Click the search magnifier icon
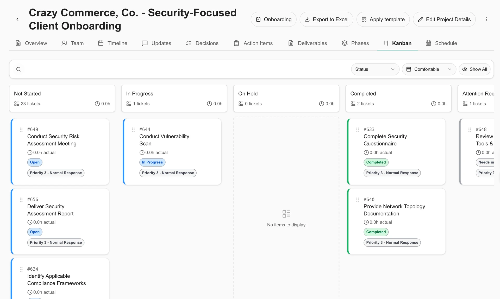 [x=18, y=69]
